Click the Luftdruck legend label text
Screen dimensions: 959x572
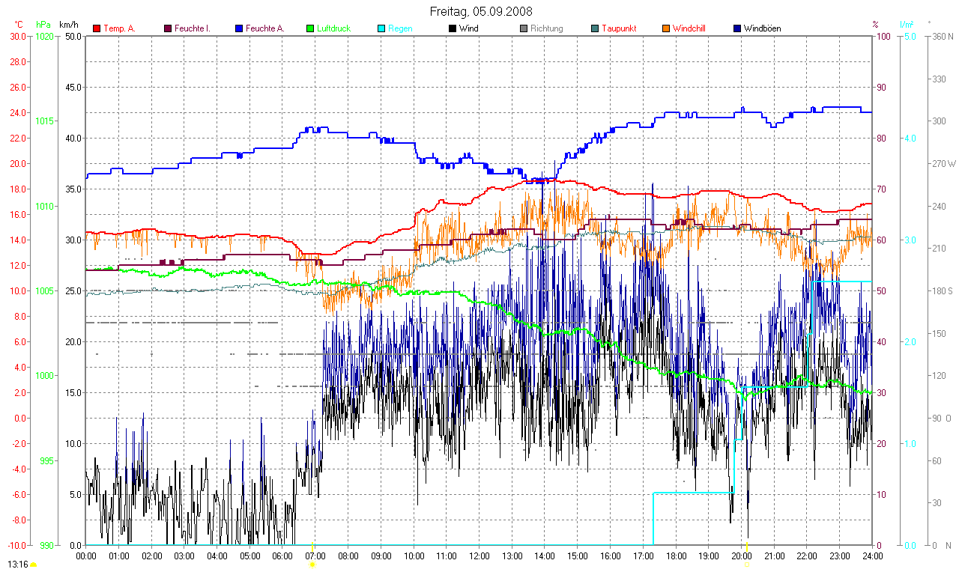[x=333, y=28]
